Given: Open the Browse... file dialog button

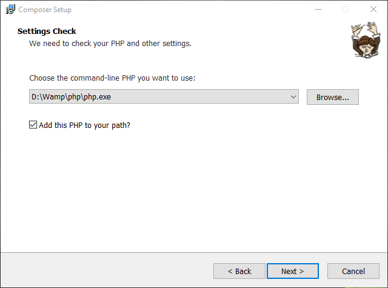Looking at the screenshot, I should (333, 97).
